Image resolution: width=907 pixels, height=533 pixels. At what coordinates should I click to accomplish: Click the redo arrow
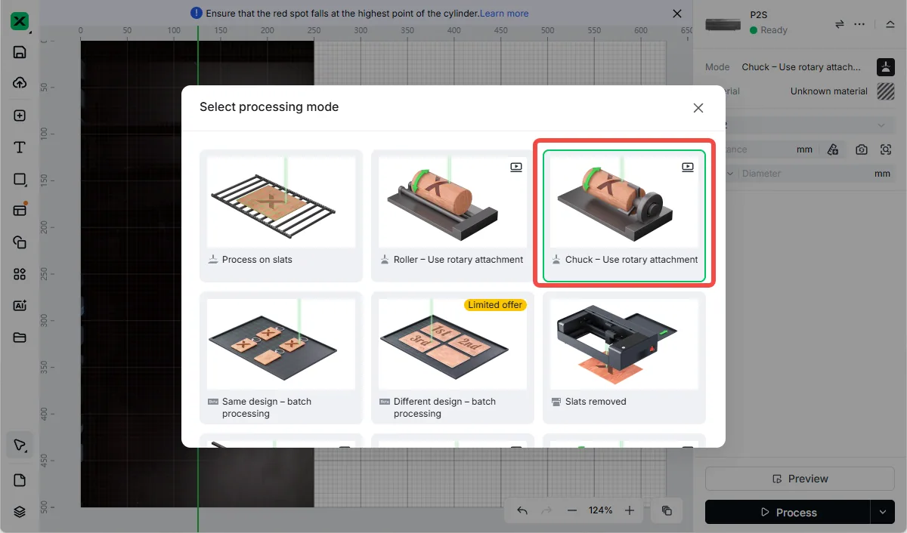(x=547, y=510)
